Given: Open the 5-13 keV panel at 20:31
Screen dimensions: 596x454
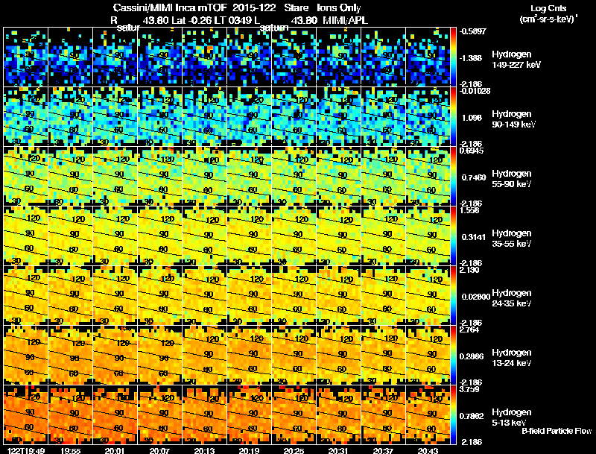Looking at the screenshot, I should [x=339, y=414].
